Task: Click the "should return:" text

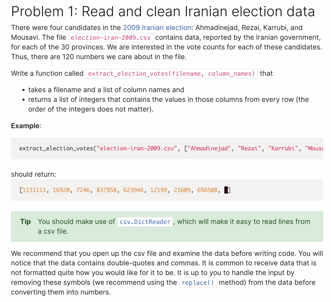Action: 34,174
